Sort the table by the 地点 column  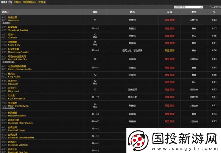pos(132,12)
